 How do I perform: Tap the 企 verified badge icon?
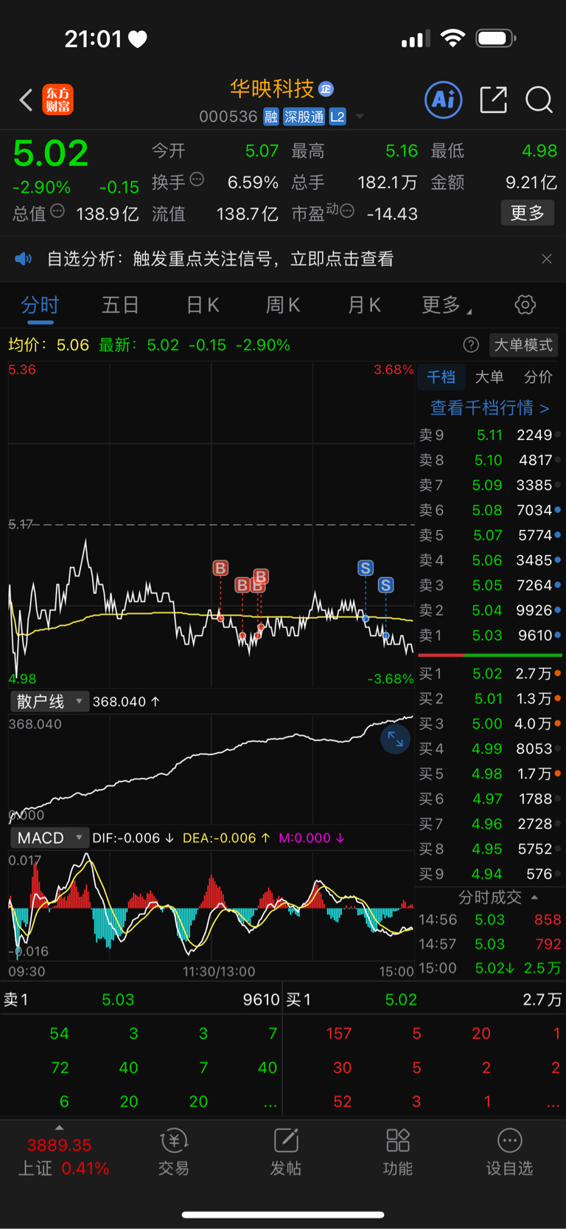(326, 89)
